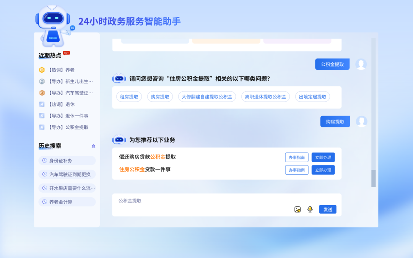Screen dimensions: 413x258
Task: Click 立即办理 for 住房公积金贷款一件事
Action: click(323, 170)
